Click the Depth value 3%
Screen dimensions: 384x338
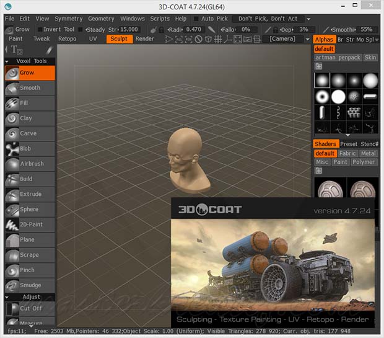(303, 30)
